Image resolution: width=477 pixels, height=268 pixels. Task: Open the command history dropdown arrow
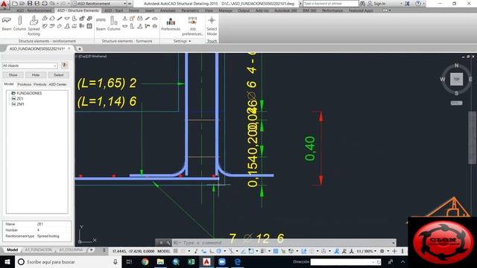click(394, 243)
